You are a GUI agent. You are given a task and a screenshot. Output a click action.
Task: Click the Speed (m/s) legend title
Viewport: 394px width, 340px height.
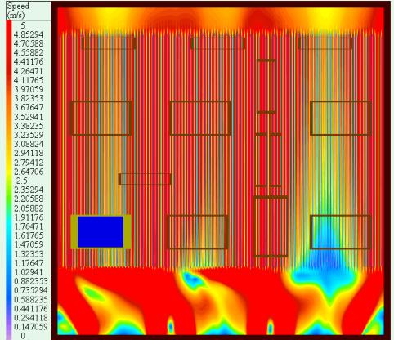point(18,11)
